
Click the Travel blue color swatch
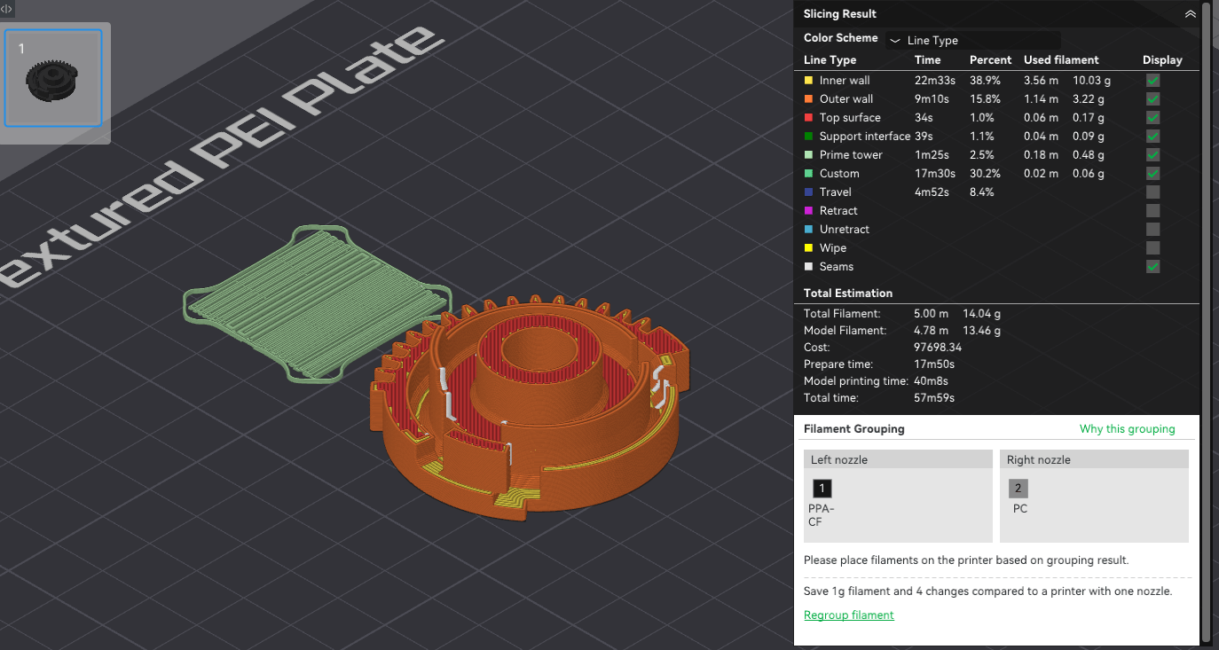coord(808,192)
